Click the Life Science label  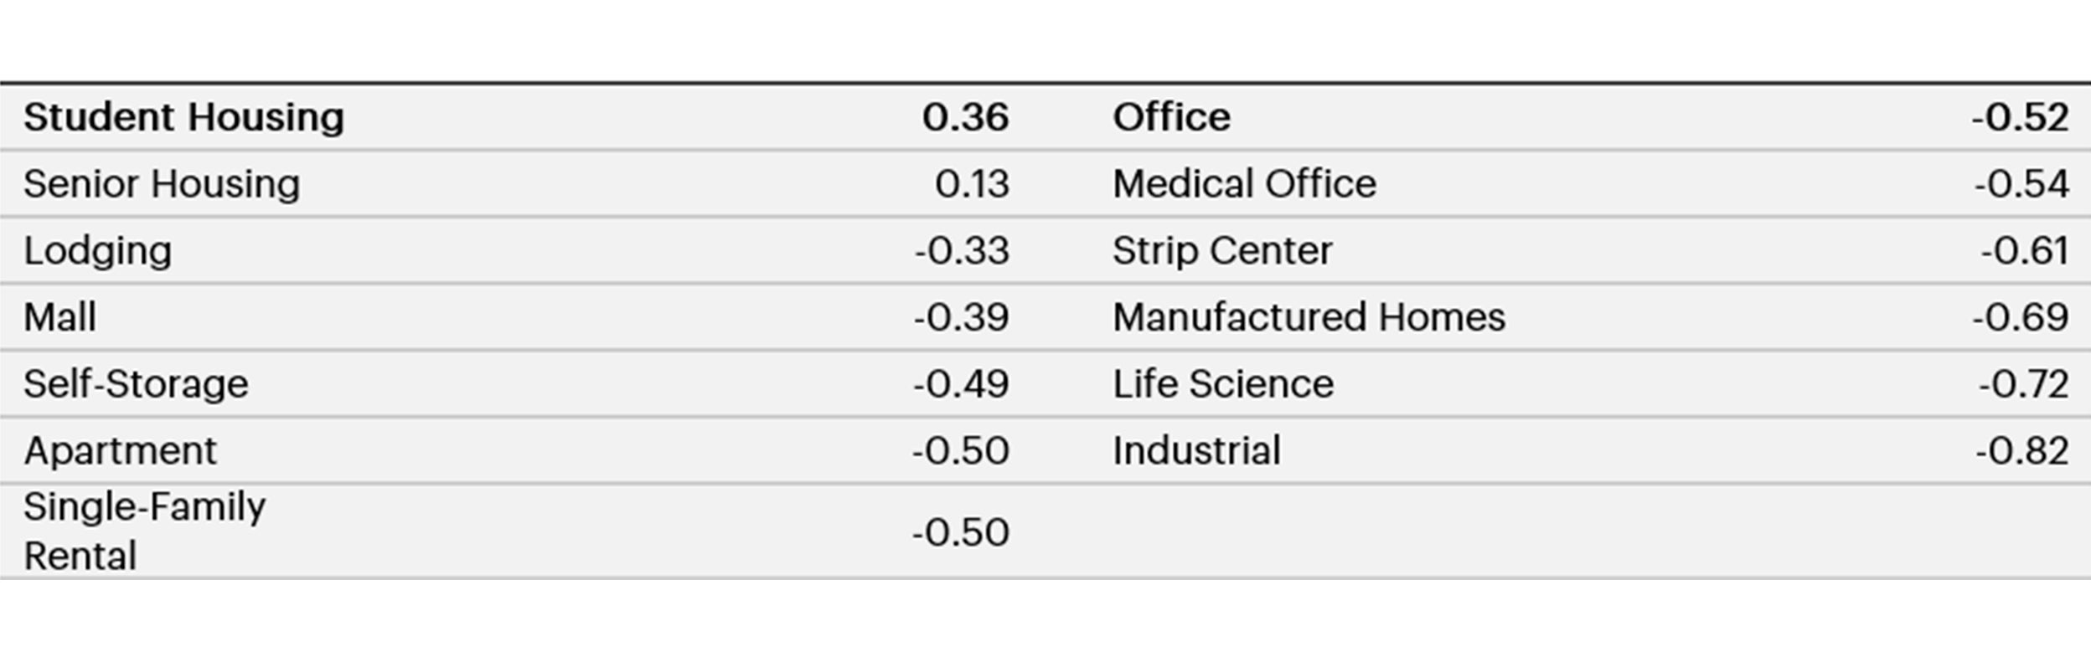coord(1223,384)
